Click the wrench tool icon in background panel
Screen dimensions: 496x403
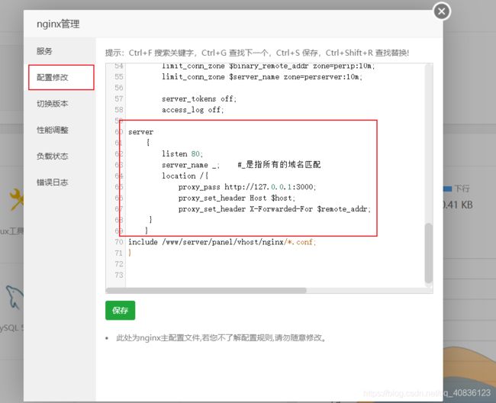tap(16, 199)
